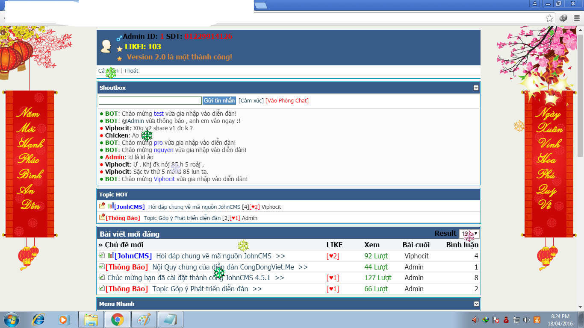Click the Paint icon in the taskbar
Screen dimensions: 584x328
coord(144,319)
